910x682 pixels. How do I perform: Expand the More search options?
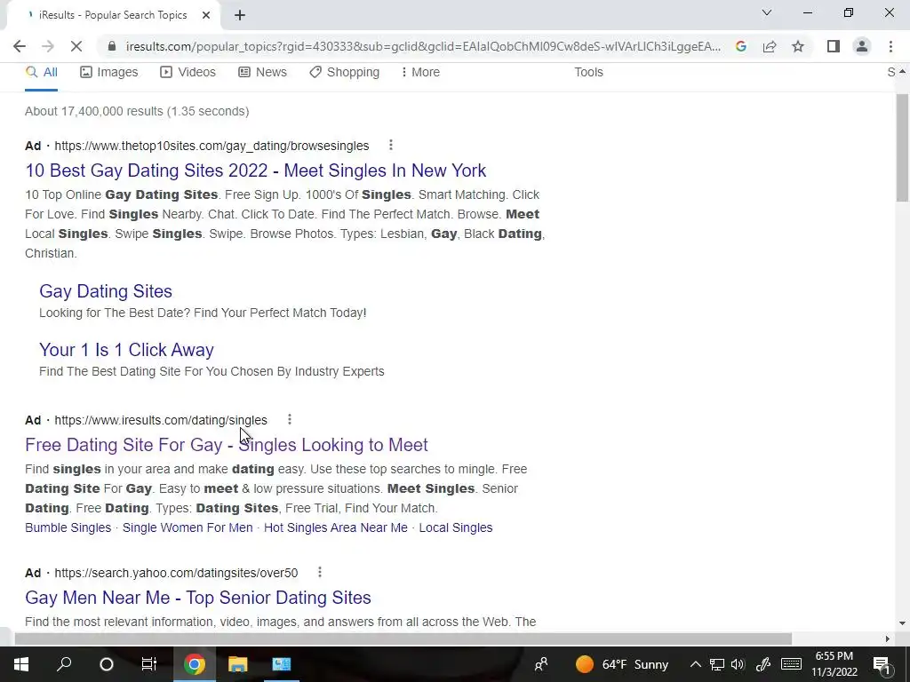tap(420, 73)
